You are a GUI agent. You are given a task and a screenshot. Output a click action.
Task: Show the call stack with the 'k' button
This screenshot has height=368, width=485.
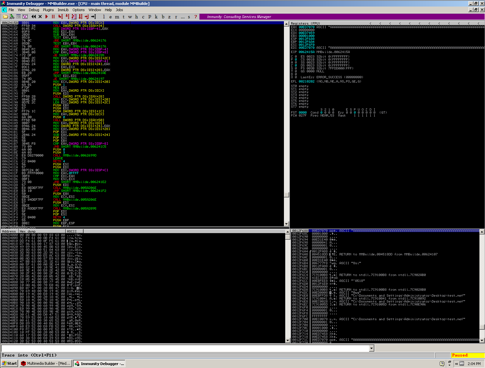[156, 17]
